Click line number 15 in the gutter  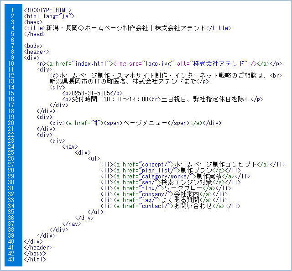[11, 93]
